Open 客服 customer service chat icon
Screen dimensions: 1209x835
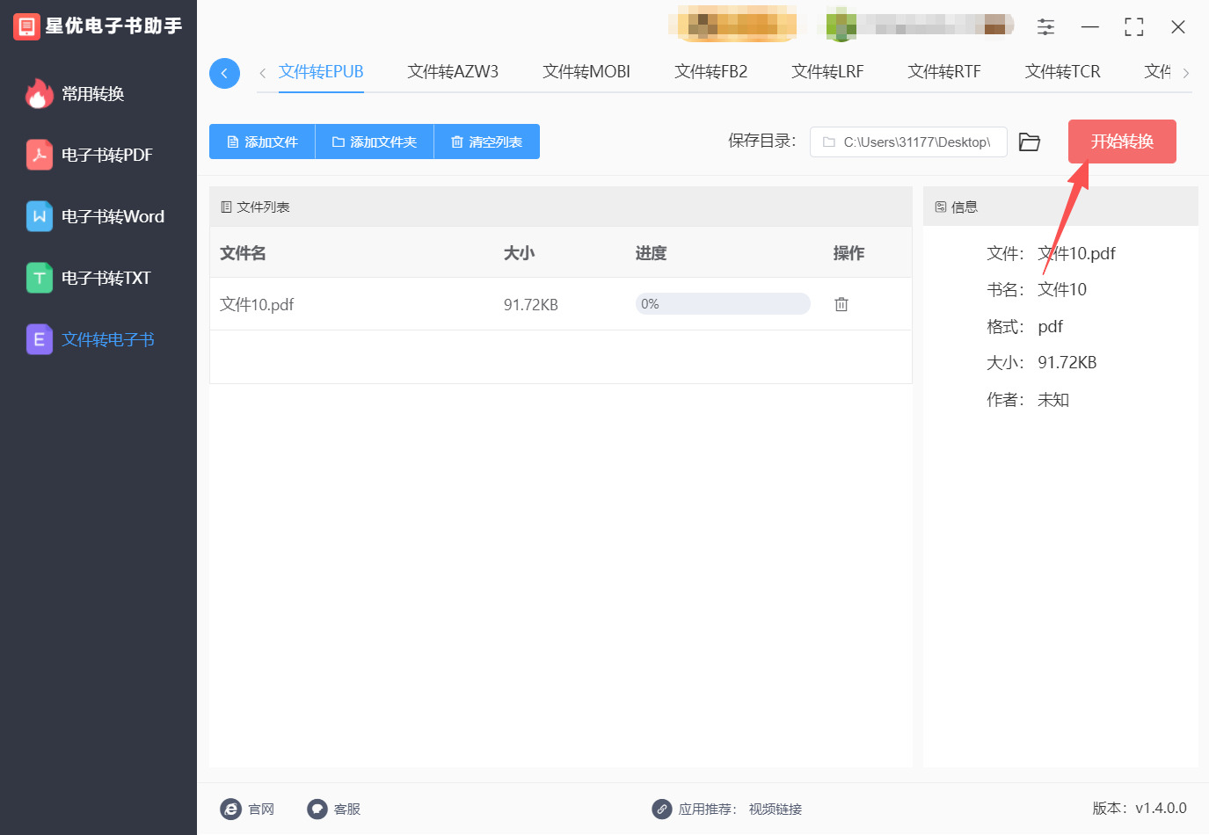tap(317, 809)
